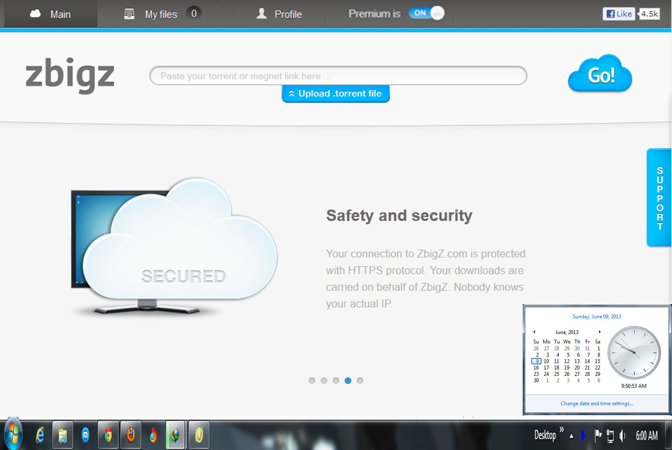Image resolution: width=672 pixels, height=450 pixels.
Task: Select the third carousel slide dot
Action: pyautogui.click(x=336, y=381)
